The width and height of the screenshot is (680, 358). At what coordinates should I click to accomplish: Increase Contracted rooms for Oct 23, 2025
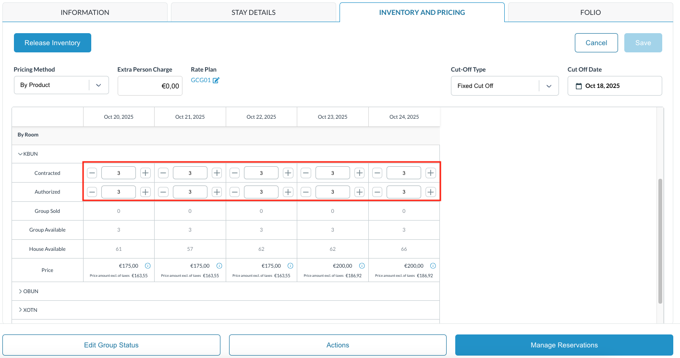tap(359, 173)
